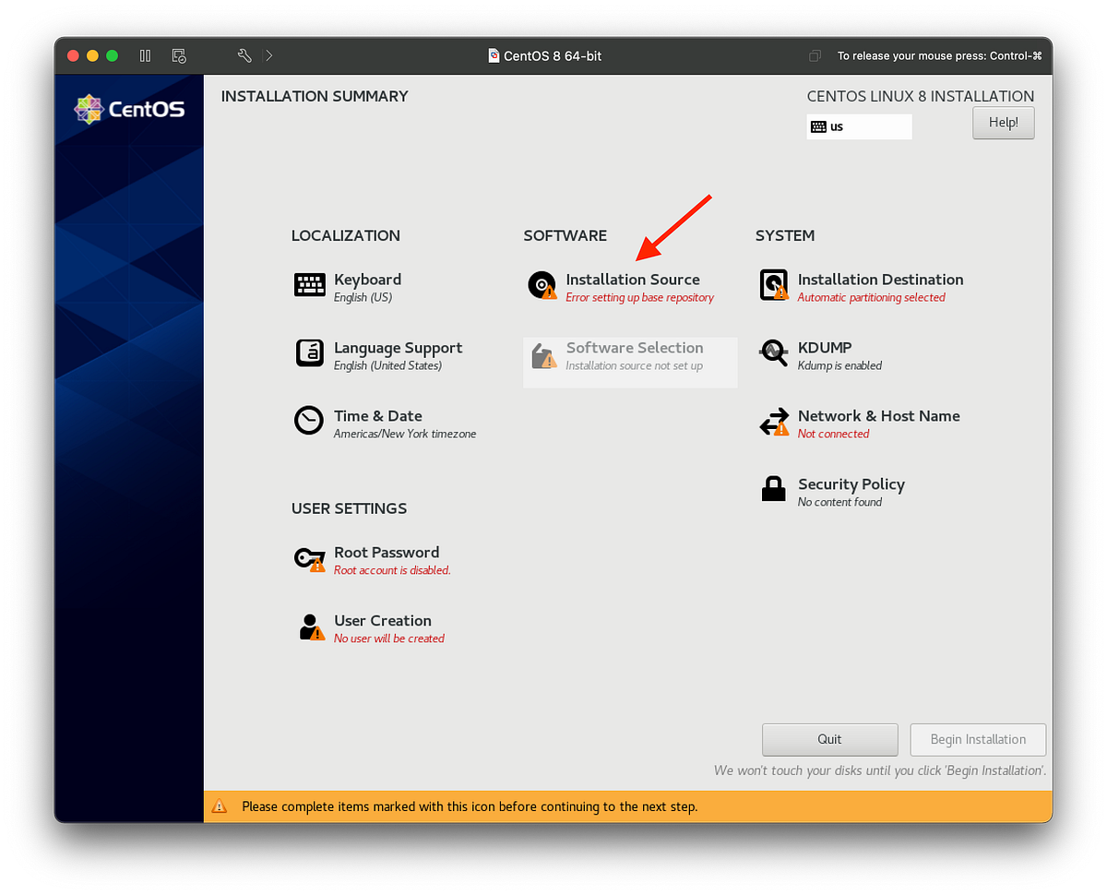Click the Keyboard settings icon under Localization
Viewport: 1107px width, 895px height.
click(309, 284)
